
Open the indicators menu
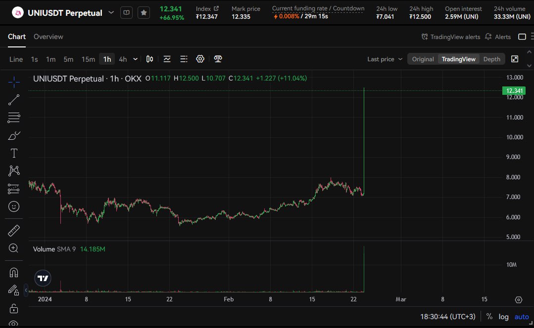(x=167, y=59)
